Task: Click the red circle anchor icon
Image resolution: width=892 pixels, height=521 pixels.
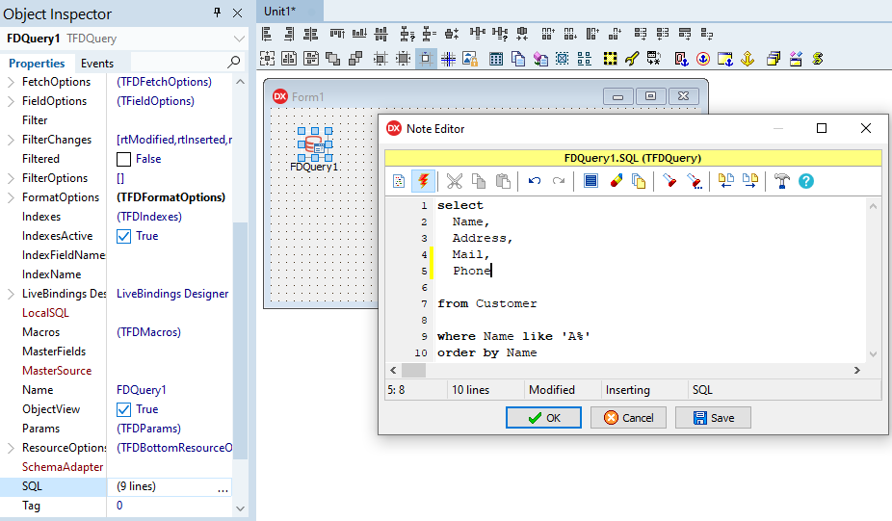Action: [x=703, y=59]
